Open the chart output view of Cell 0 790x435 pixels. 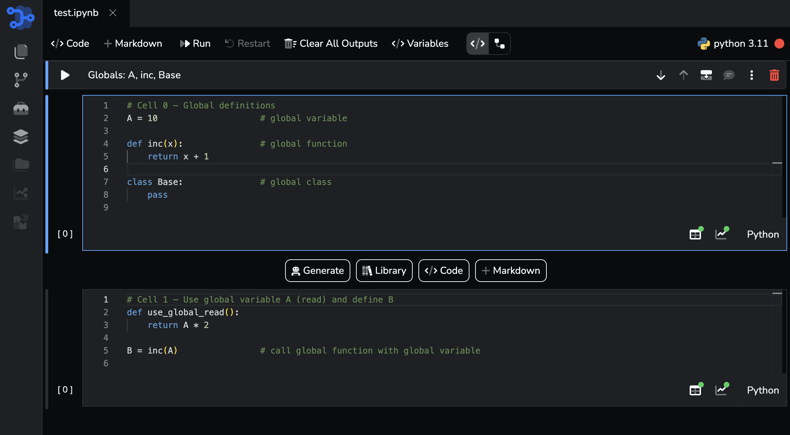point(722,234)
